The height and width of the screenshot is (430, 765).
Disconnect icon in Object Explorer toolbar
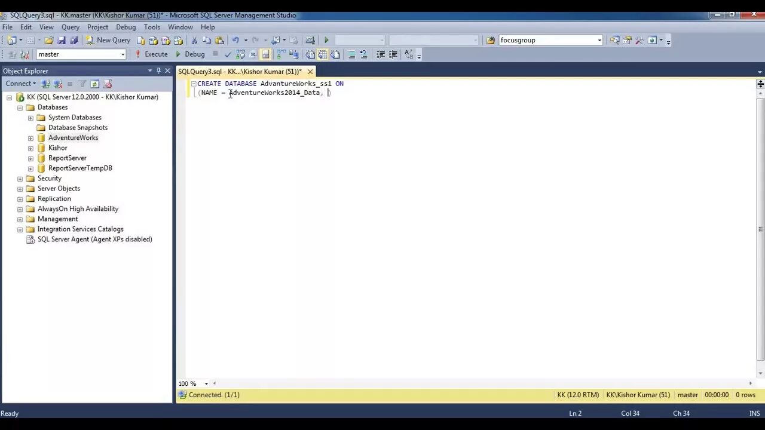(x=57, y=84)
